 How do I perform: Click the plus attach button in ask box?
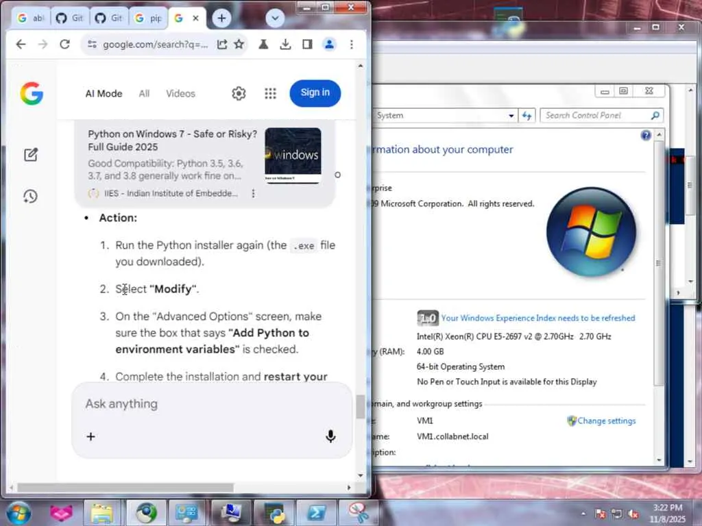(91, 436)
